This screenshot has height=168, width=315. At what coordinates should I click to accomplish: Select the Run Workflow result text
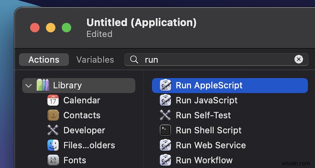click(x=204, y=160)
